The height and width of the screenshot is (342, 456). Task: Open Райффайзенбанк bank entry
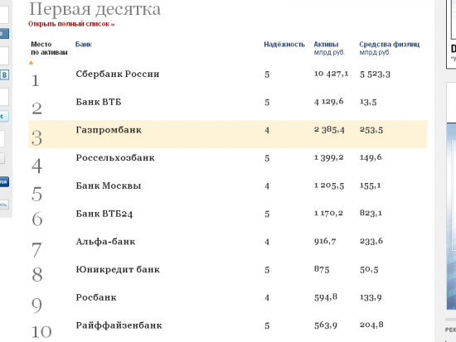click(x=119, y=325)
